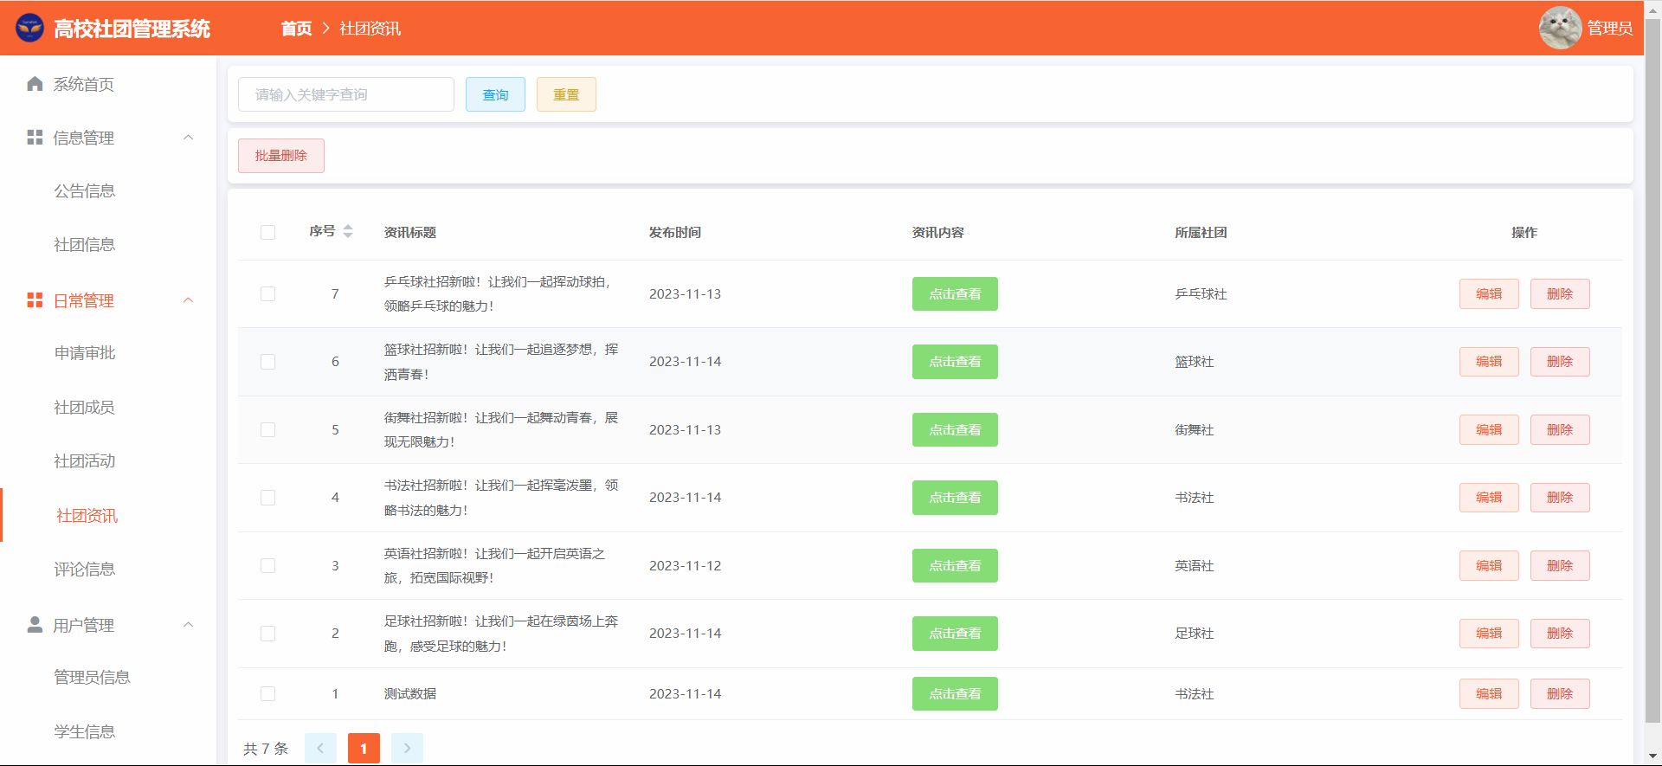This screenshot has width=1662, height=766.
Task: Focus the keyword search input field
Action: tap(346, 94)
